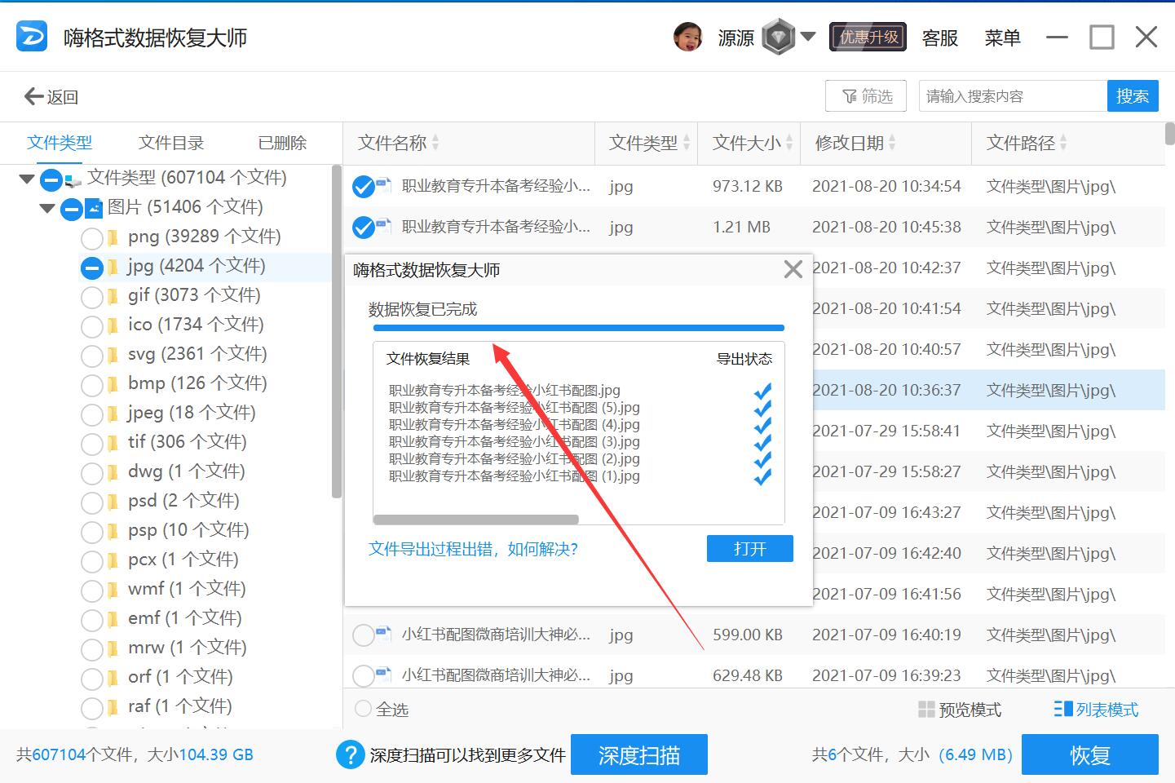Image resolution: width=1175 pixels, height=783 pixels.
Task: Click the raf folder icon
Action: point(113,708)
